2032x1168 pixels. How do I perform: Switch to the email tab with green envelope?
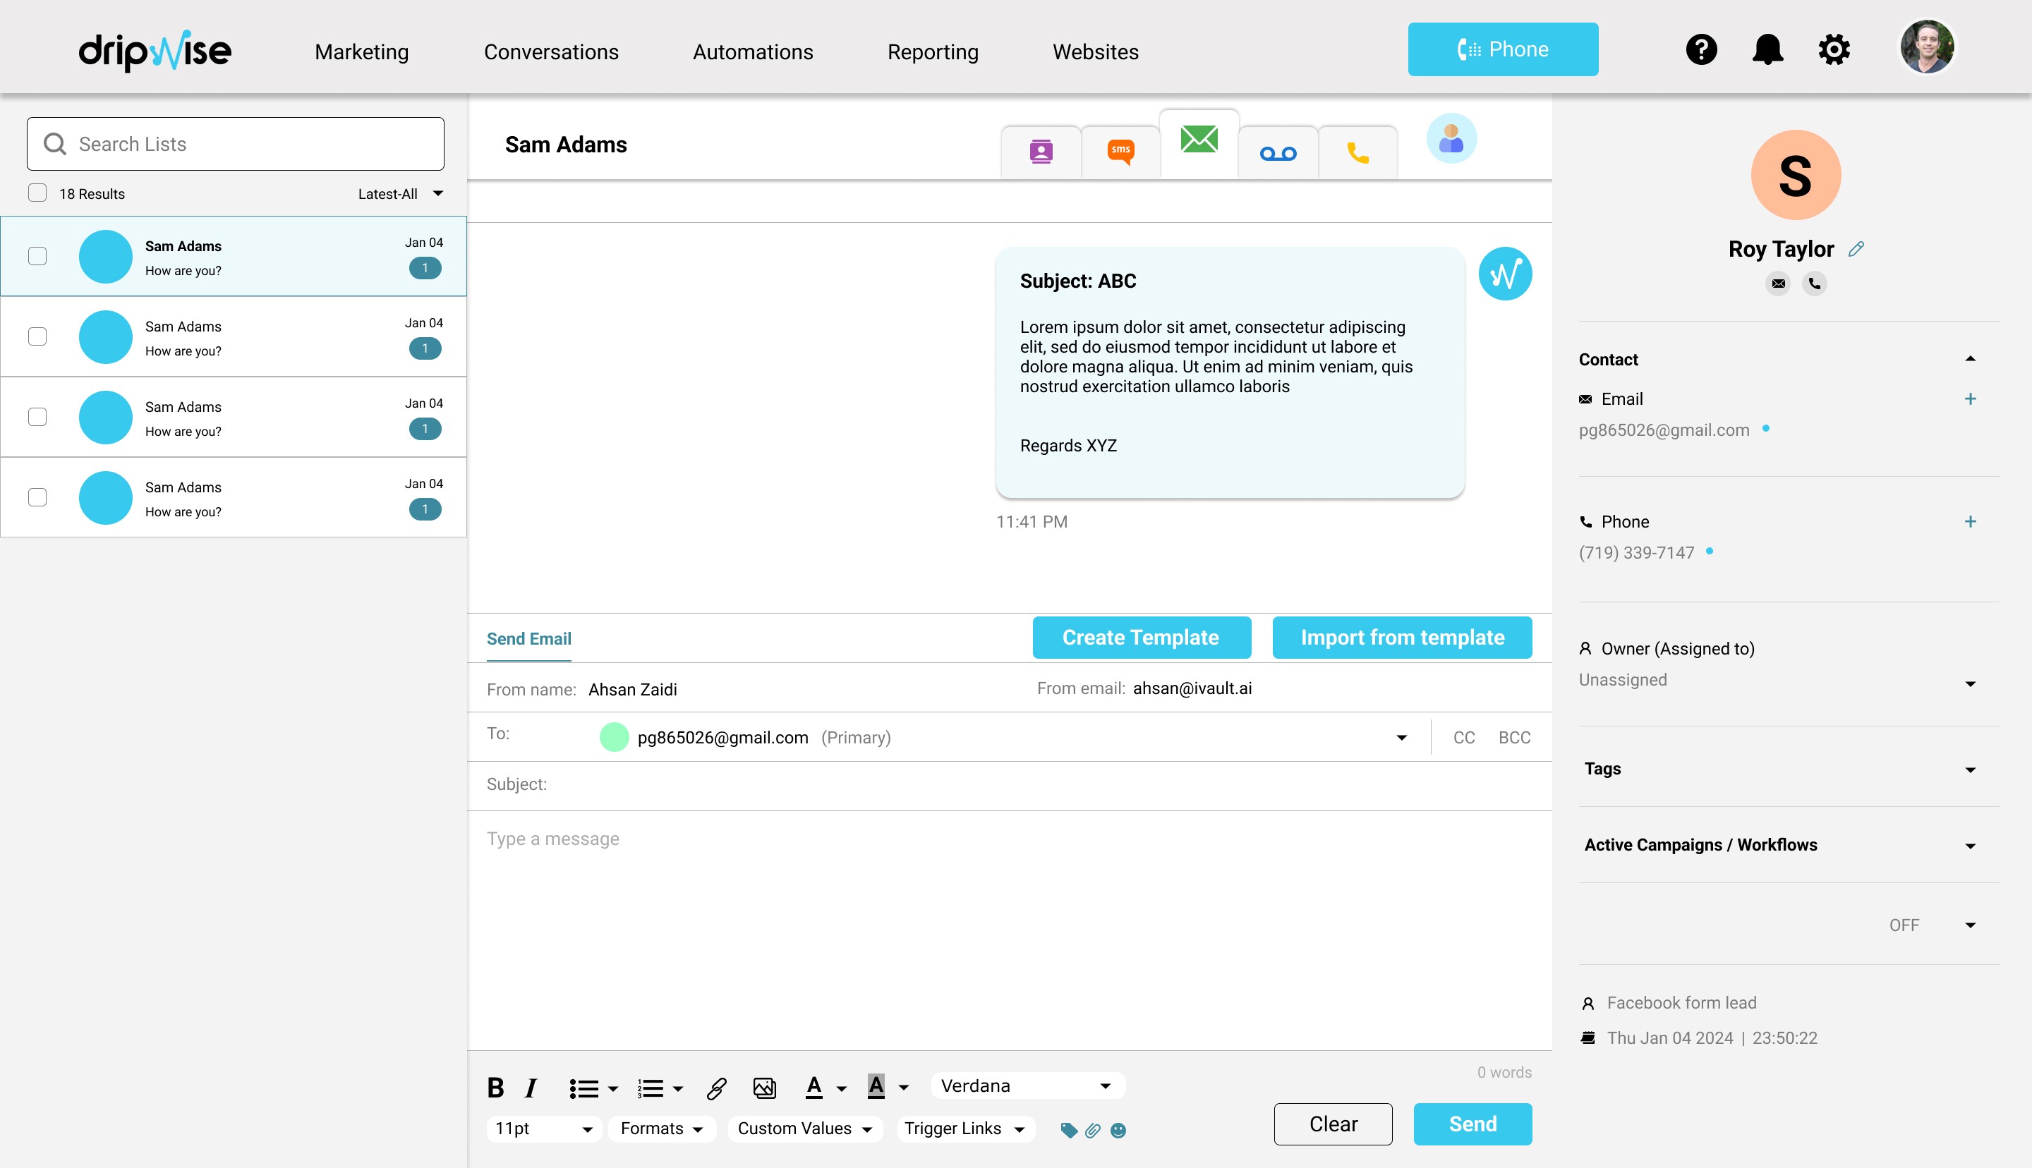tap(1199, 140)
